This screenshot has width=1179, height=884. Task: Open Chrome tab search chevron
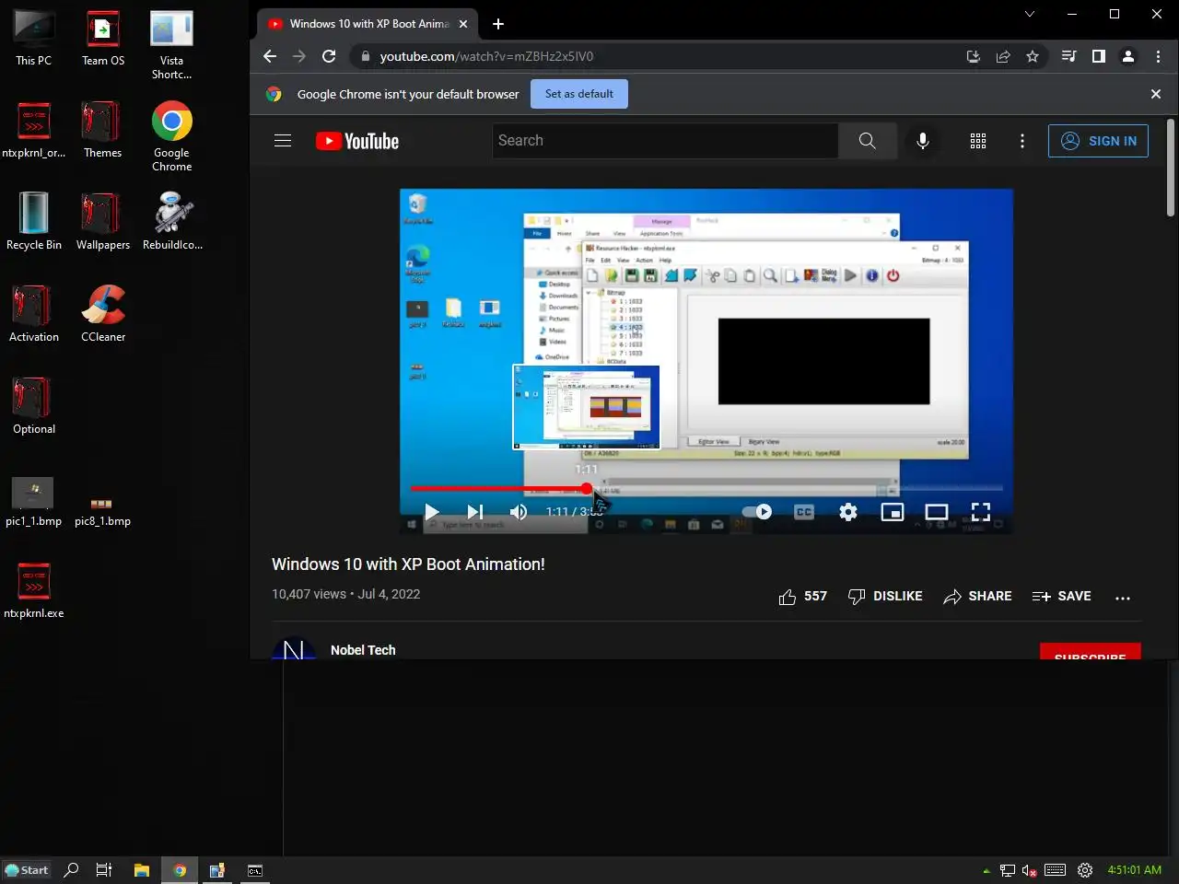pyautogui.click(x=1030, y=14)
